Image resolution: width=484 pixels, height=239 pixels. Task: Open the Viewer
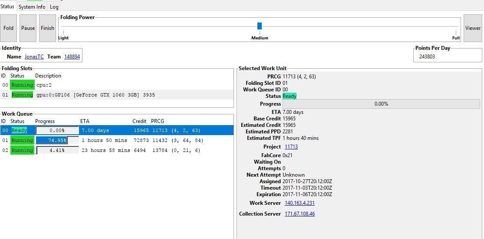(x=473, y=28)
